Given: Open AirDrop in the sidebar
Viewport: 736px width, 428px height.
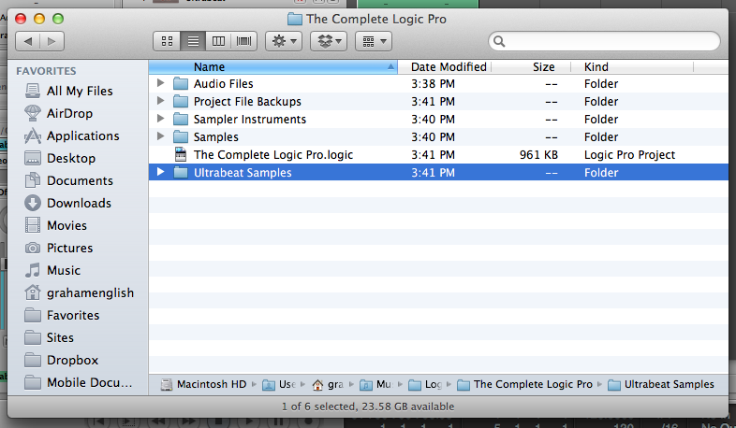Looking at the screenshot, I should 69,113.
